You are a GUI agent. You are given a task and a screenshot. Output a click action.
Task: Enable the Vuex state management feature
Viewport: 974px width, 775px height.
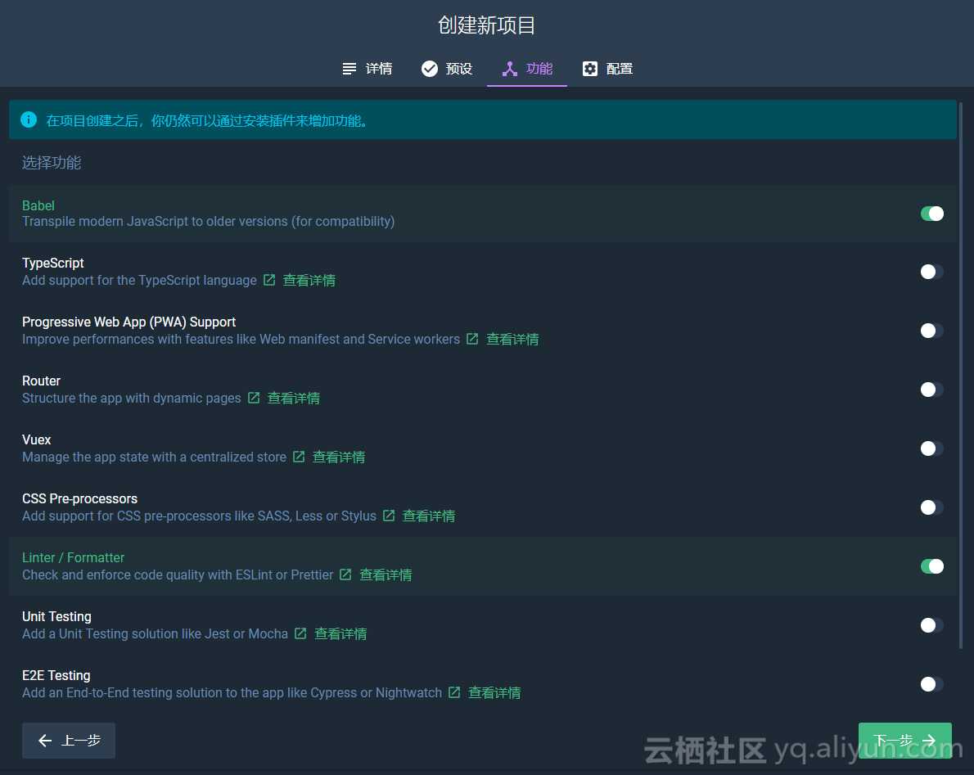click(x=931, y=448)
